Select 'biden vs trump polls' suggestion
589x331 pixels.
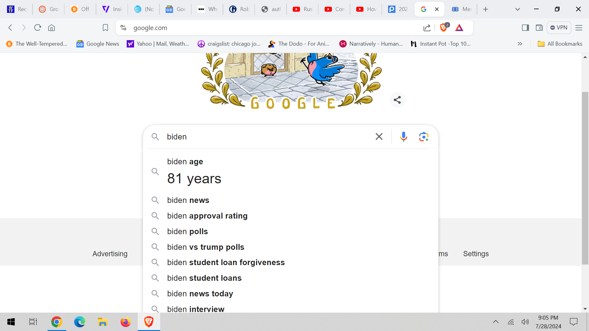point(291,247)
